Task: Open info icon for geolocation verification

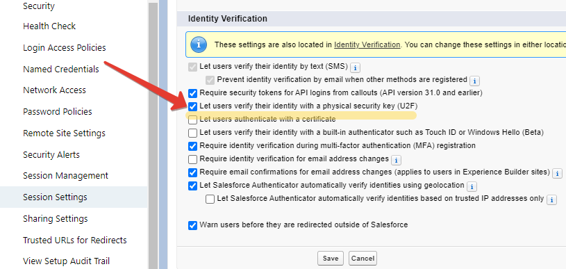Action: tap(472, 186)
